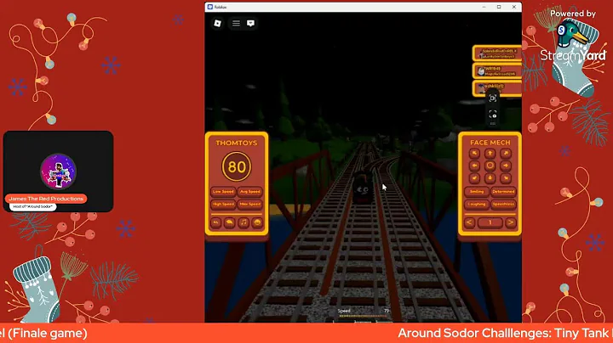Maximize the Roblox window
This screenshot has height=343, width=613.
tap(499, 7)
